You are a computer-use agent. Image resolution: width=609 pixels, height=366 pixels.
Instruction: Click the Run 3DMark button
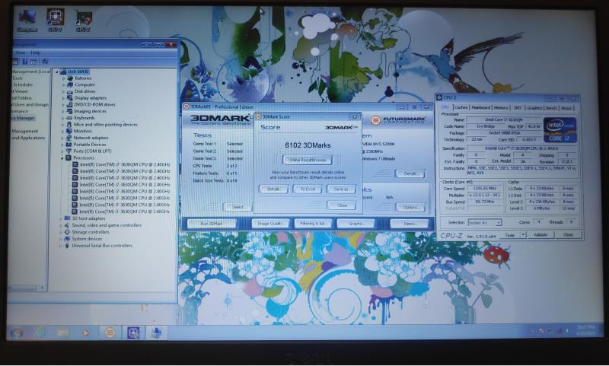coord(212,224)
